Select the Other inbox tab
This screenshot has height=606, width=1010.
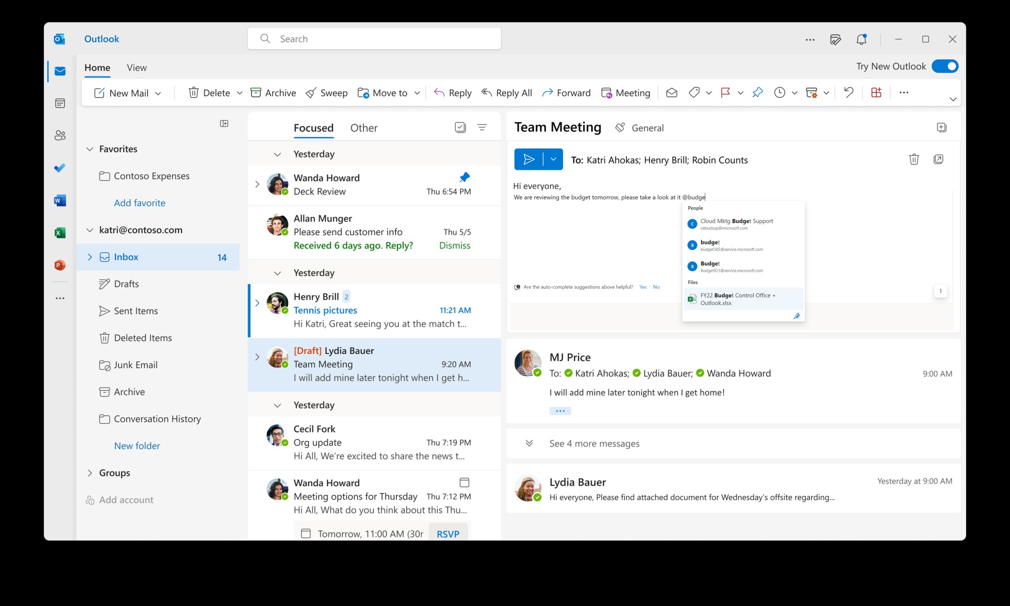(364, 128)
